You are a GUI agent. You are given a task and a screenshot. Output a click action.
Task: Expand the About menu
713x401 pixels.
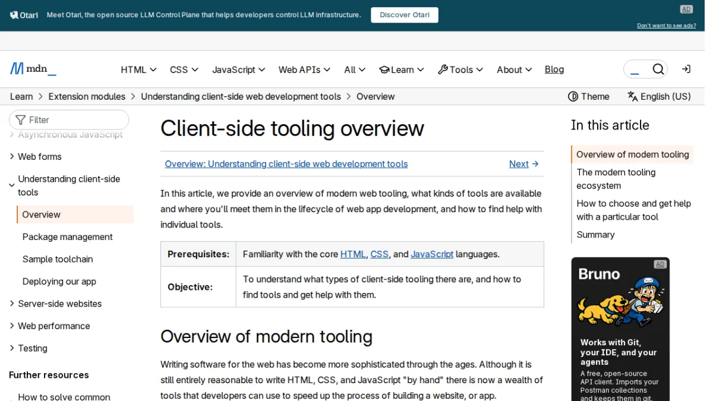tap(515, 70)
